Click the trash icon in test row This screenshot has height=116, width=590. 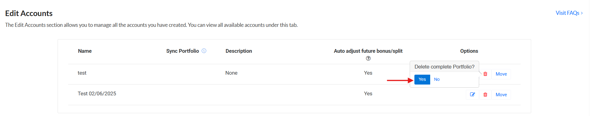[x=485, y=74]
